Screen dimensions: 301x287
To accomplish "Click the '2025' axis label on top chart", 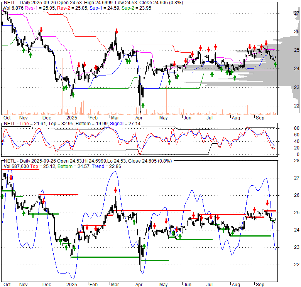I will click(72, 117).
